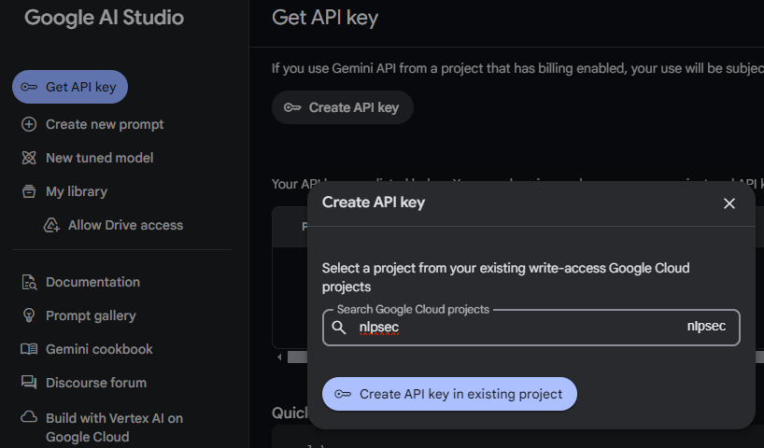764x448 pixels.
Task: Click the Allow Drive access icon
Action: (x=51, y=225)
